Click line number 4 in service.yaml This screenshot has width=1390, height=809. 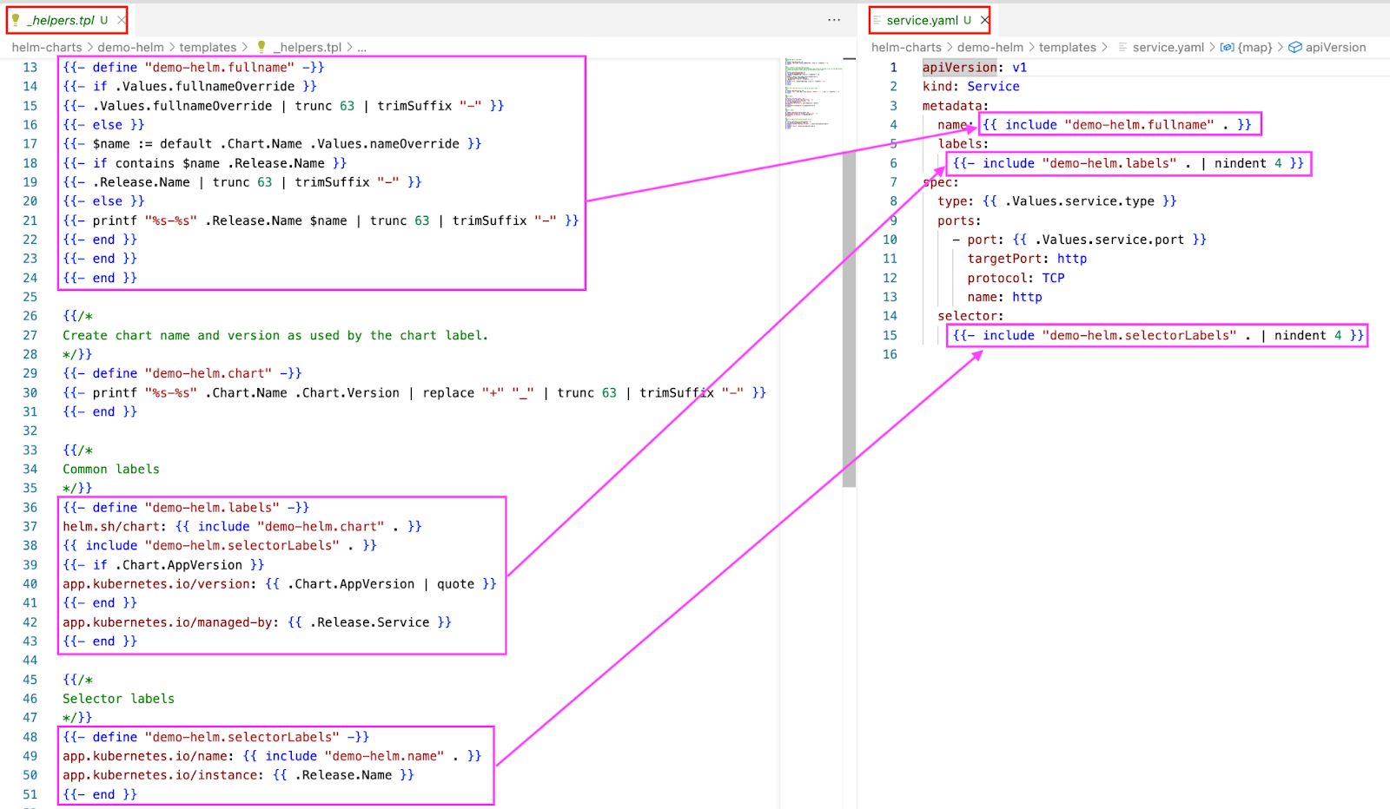(x=893, y=125)
